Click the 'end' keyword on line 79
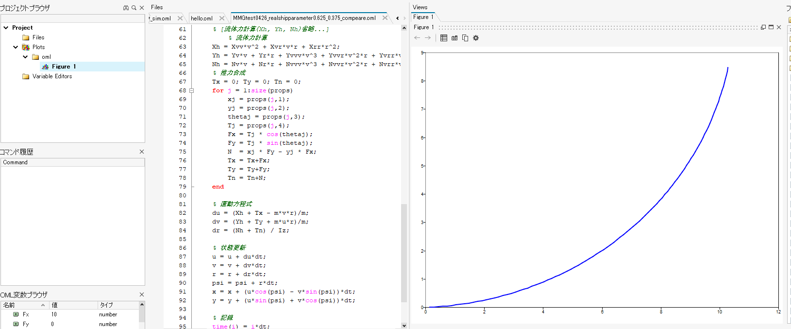 pos(218,187)
